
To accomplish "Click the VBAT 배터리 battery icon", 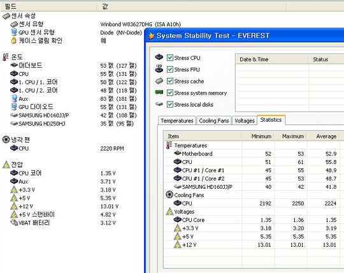I will coord(14,222).
